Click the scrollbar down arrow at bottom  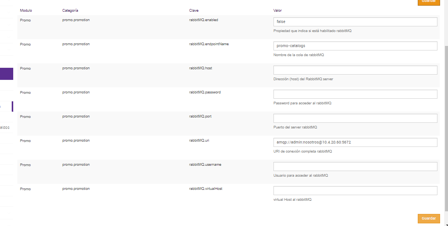point(446,224)
